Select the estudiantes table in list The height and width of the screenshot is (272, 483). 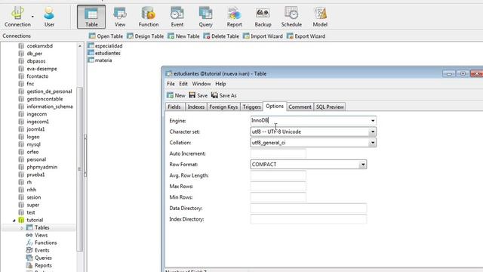coord(104,53)
